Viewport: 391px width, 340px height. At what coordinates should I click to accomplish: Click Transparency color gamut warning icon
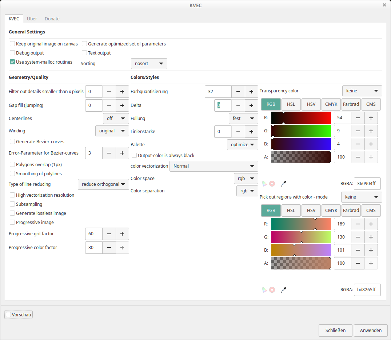tap(264, 184)
